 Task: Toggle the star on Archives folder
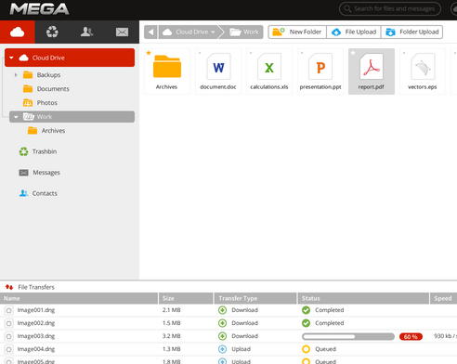(149, 53)
